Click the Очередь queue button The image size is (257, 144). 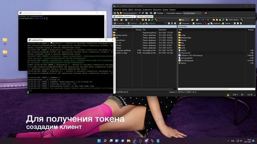[x=159, y=13]
